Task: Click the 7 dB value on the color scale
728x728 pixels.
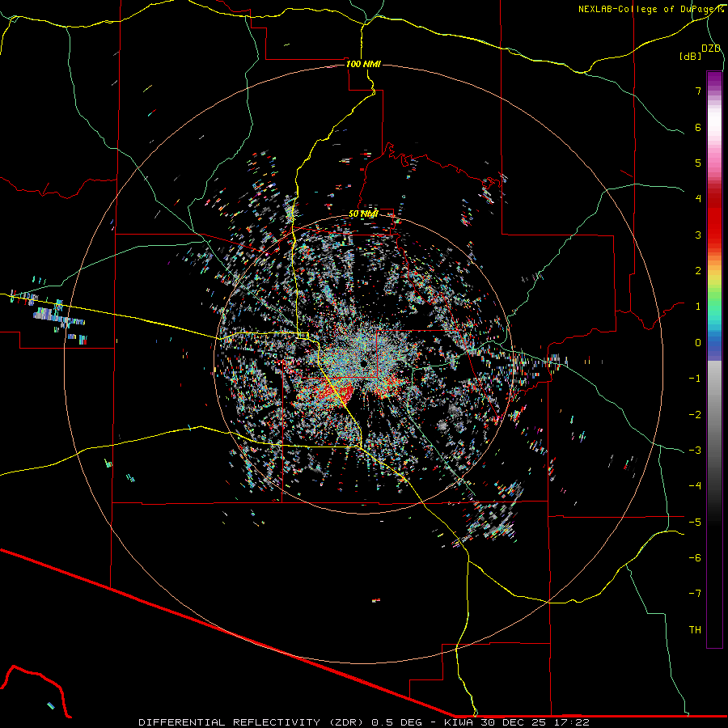Action: 698,91
